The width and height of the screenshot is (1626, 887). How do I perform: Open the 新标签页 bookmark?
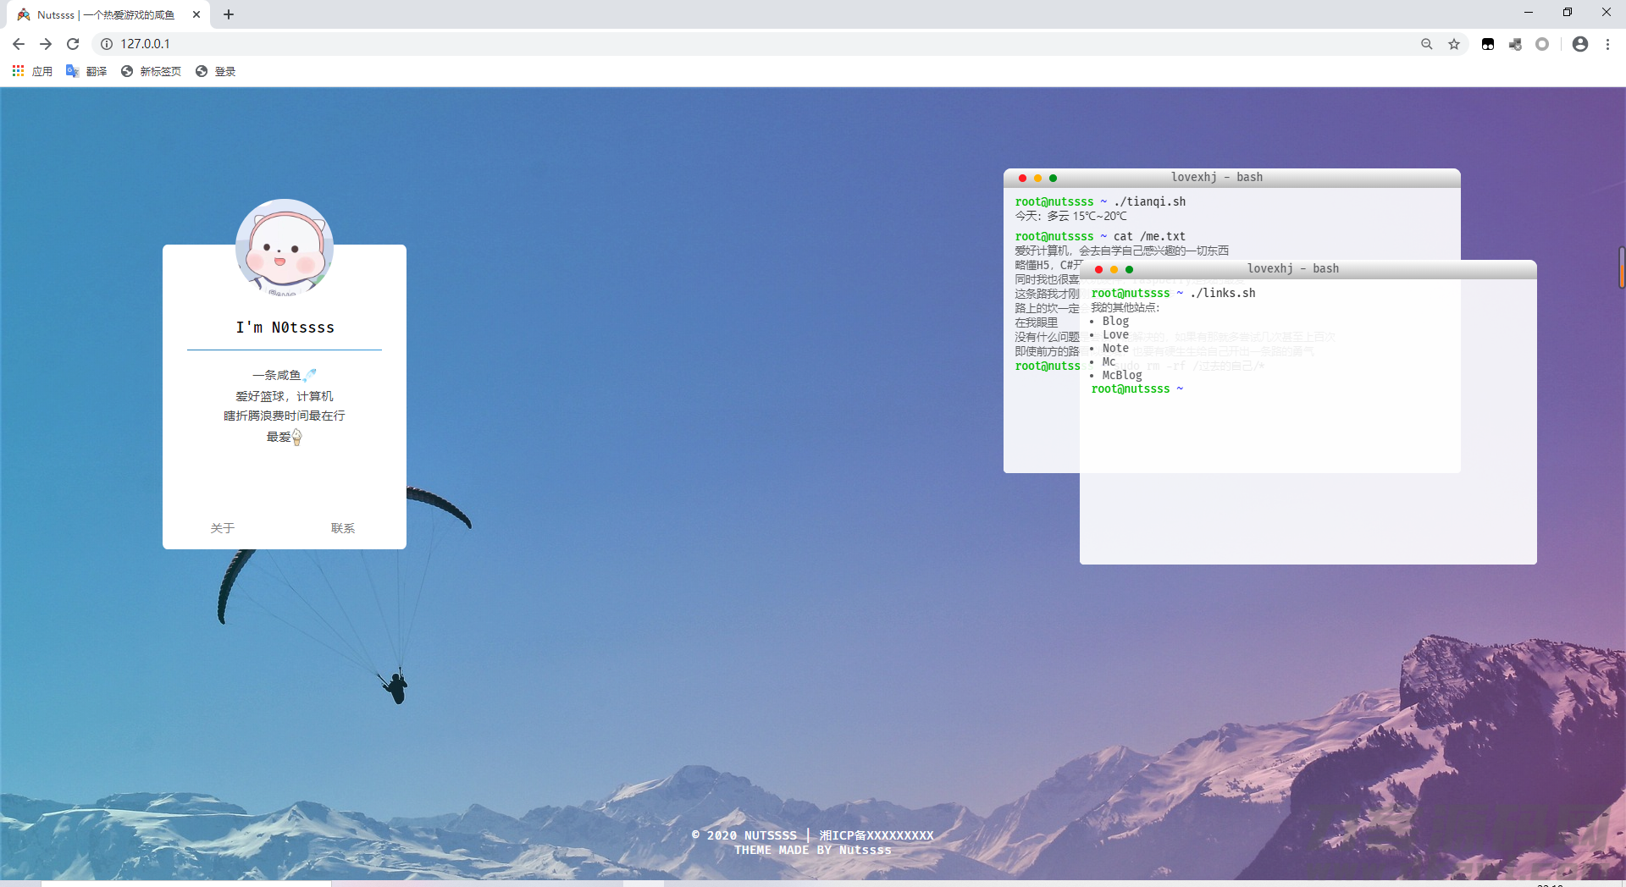(x=151, y=71)
